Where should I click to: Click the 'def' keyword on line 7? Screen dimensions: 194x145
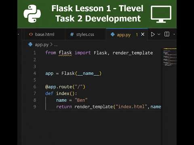point(49,93)
